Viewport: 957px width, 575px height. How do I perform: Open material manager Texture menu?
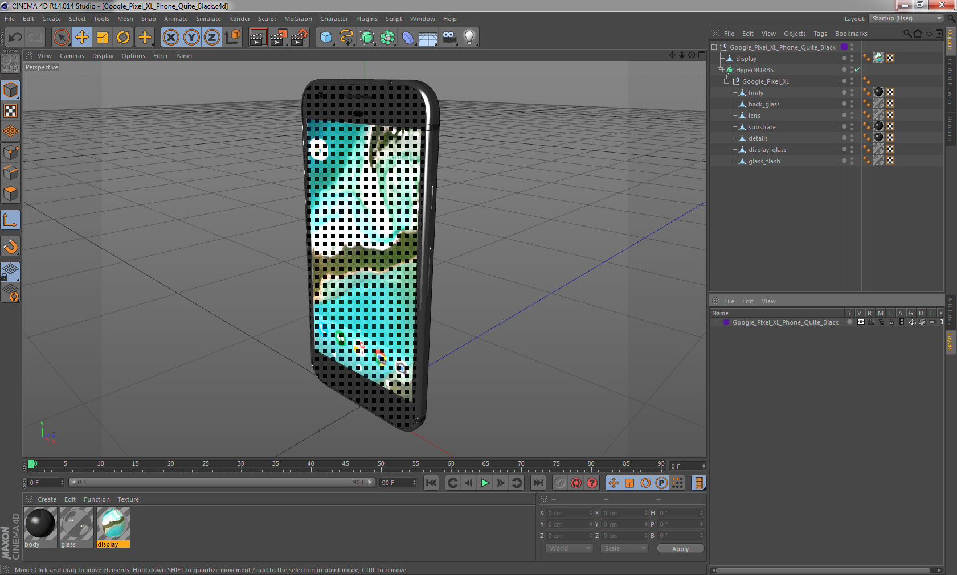[x=128, y=499]
